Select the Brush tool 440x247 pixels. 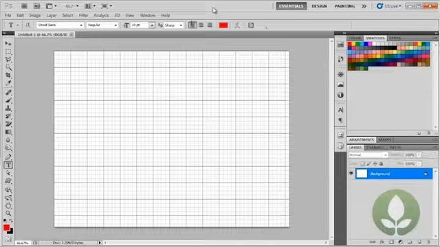click(x=8, y=100)
